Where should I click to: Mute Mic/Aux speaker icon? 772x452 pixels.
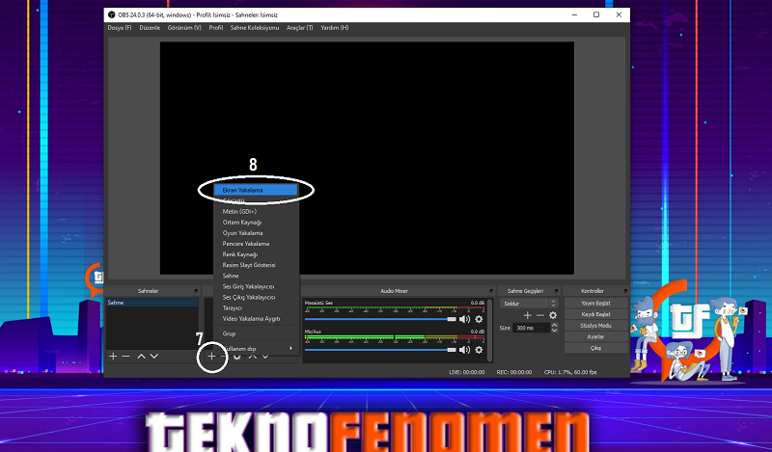tap(464, 350)
